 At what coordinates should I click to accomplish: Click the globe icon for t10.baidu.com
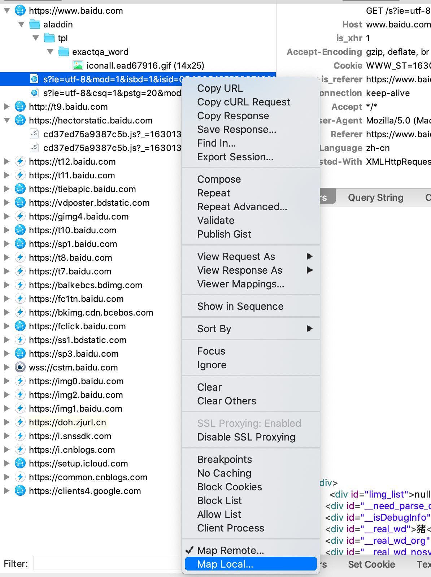point(20,230)
